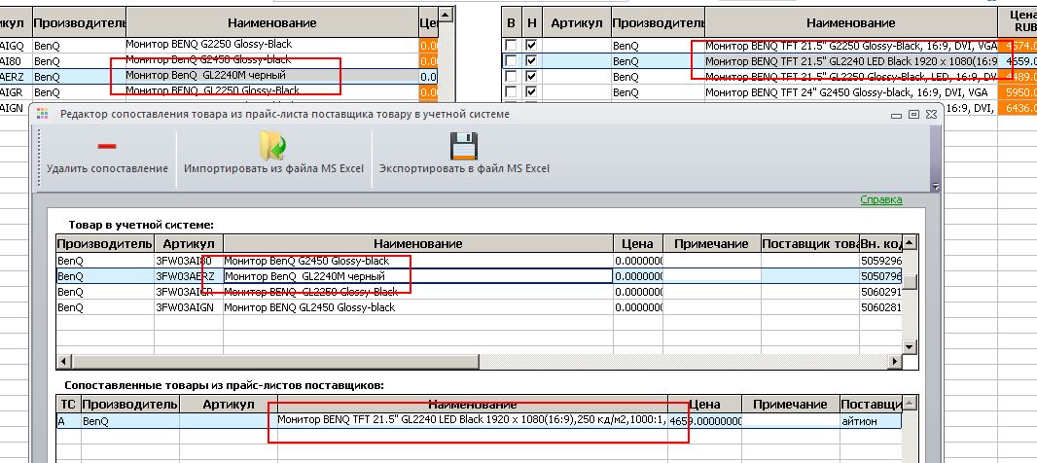
Task: Click right arrow of accounting table horizontal scrollbar
Action: (896, 362)
